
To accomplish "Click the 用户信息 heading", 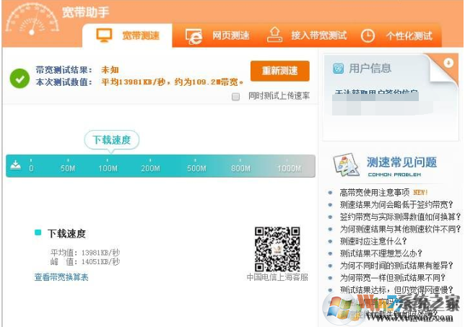I will point(370,69).
